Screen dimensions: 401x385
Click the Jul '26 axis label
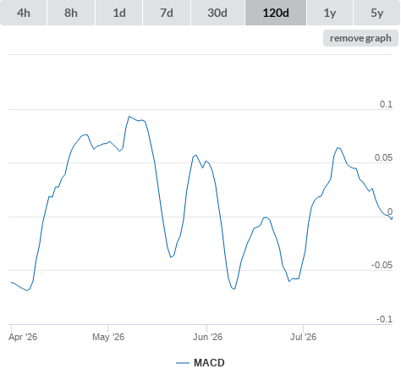pos(304,337)
